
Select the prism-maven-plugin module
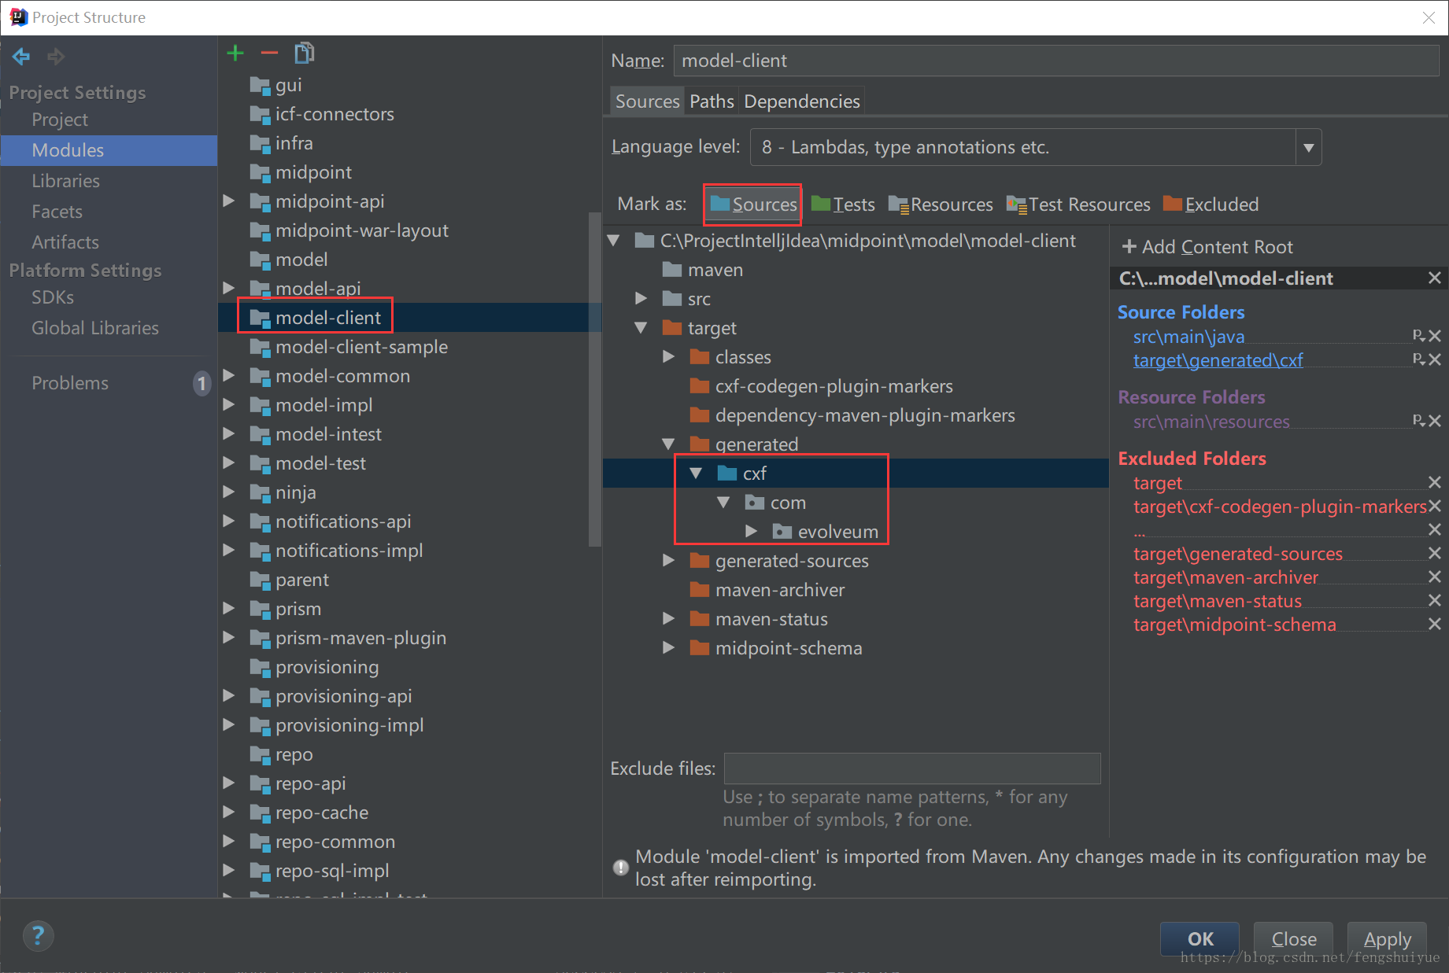(x=360, y=638)
